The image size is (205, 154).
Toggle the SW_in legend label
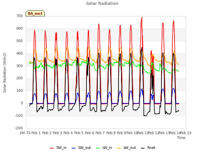coord(61,148)
